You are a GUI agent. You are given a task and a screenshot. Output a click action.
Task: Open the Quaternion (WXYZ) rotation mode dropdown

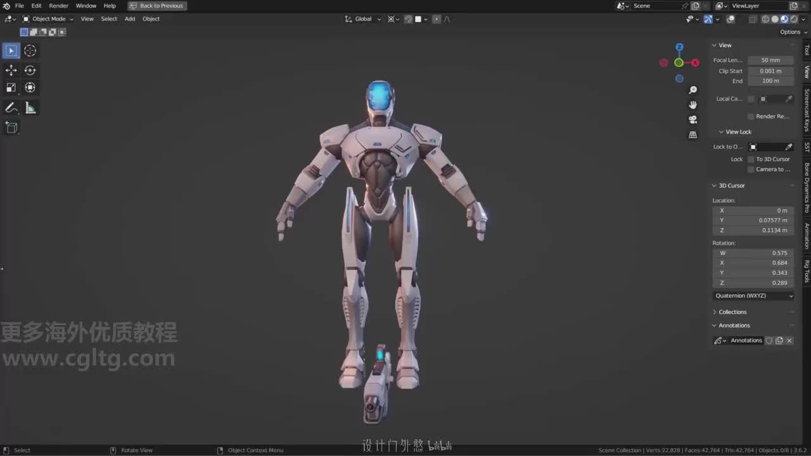[754, 296]
